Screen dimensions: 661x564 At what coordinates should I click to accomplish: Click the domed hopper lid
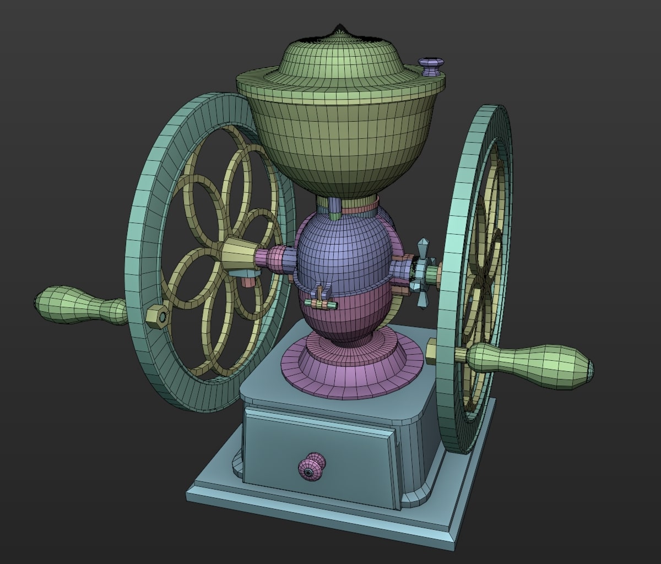342,58
